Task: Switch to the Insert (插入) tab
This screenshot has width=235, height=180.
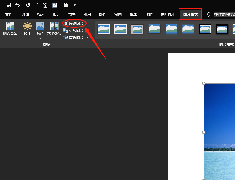Action: click(41, 14)
